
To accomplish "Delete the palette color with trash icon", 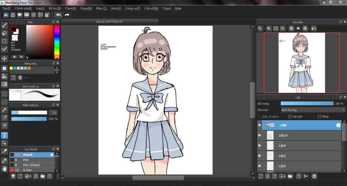I will pyautogui.click(x=20, y=78).
